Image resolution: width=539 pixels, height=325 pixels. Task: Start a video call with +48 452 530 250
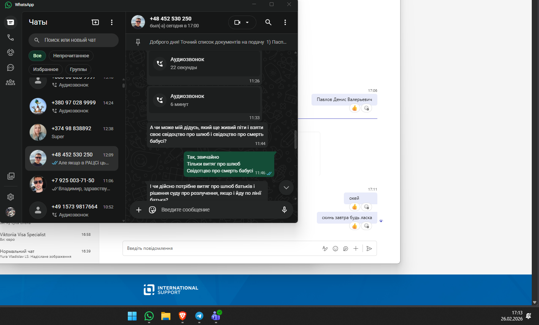point(237,22)
